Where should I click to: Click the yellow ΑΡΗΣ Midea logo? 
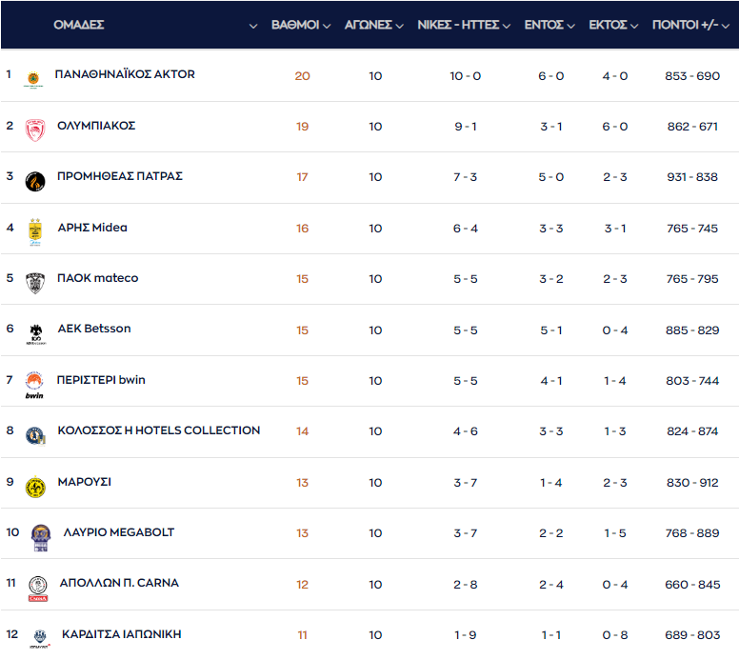pyautogui.click(x=35, y=231)
